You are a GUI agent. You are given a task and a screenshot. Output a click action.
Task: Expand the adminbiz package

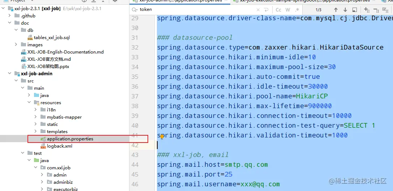[x=42, y=182]
